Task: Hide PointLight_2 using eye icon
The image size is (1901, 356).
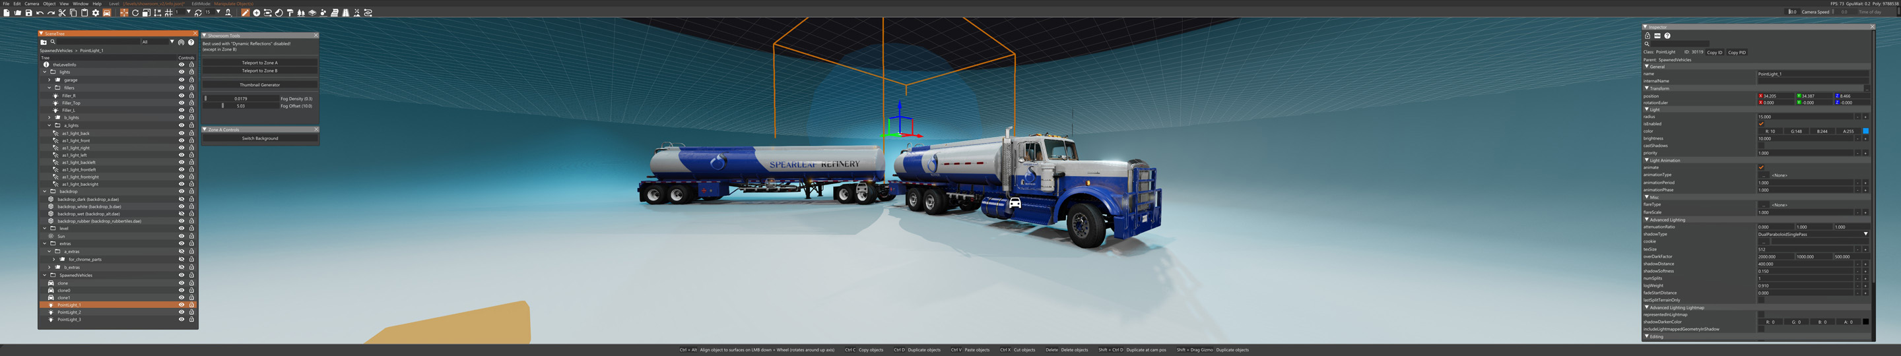Action: (x=182, y=312)
